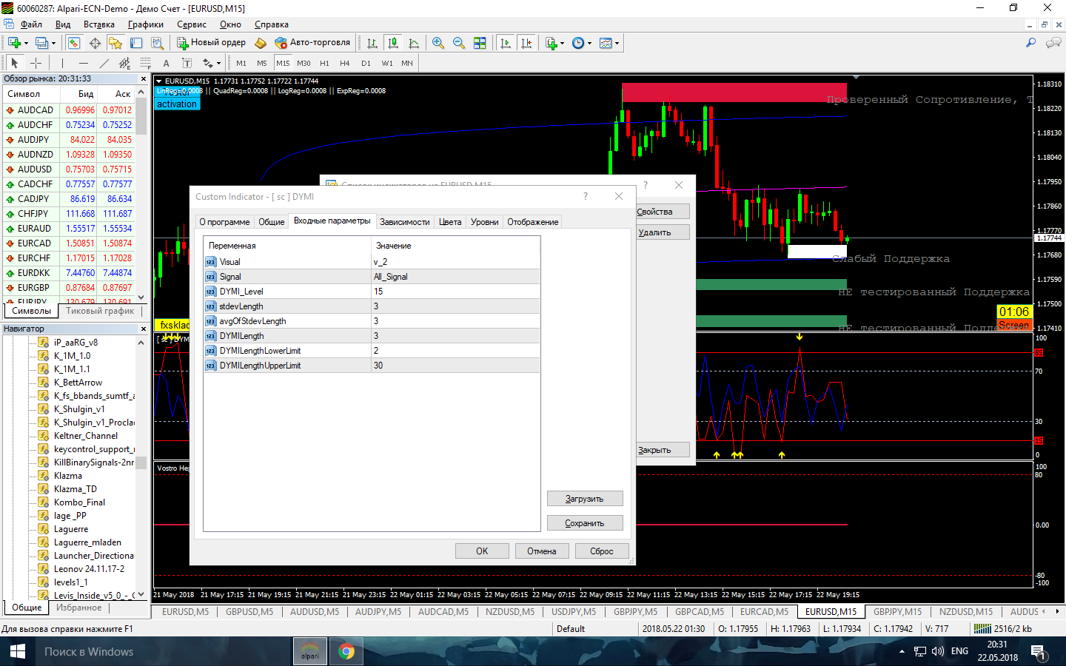Open the new chart dropdown arrow

point(26,43)
